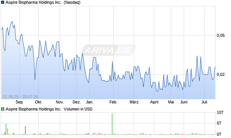This screenshot has width=231, height=138.
Task: Click the tallest green volume bar in August
Action: tap(6, 129)
